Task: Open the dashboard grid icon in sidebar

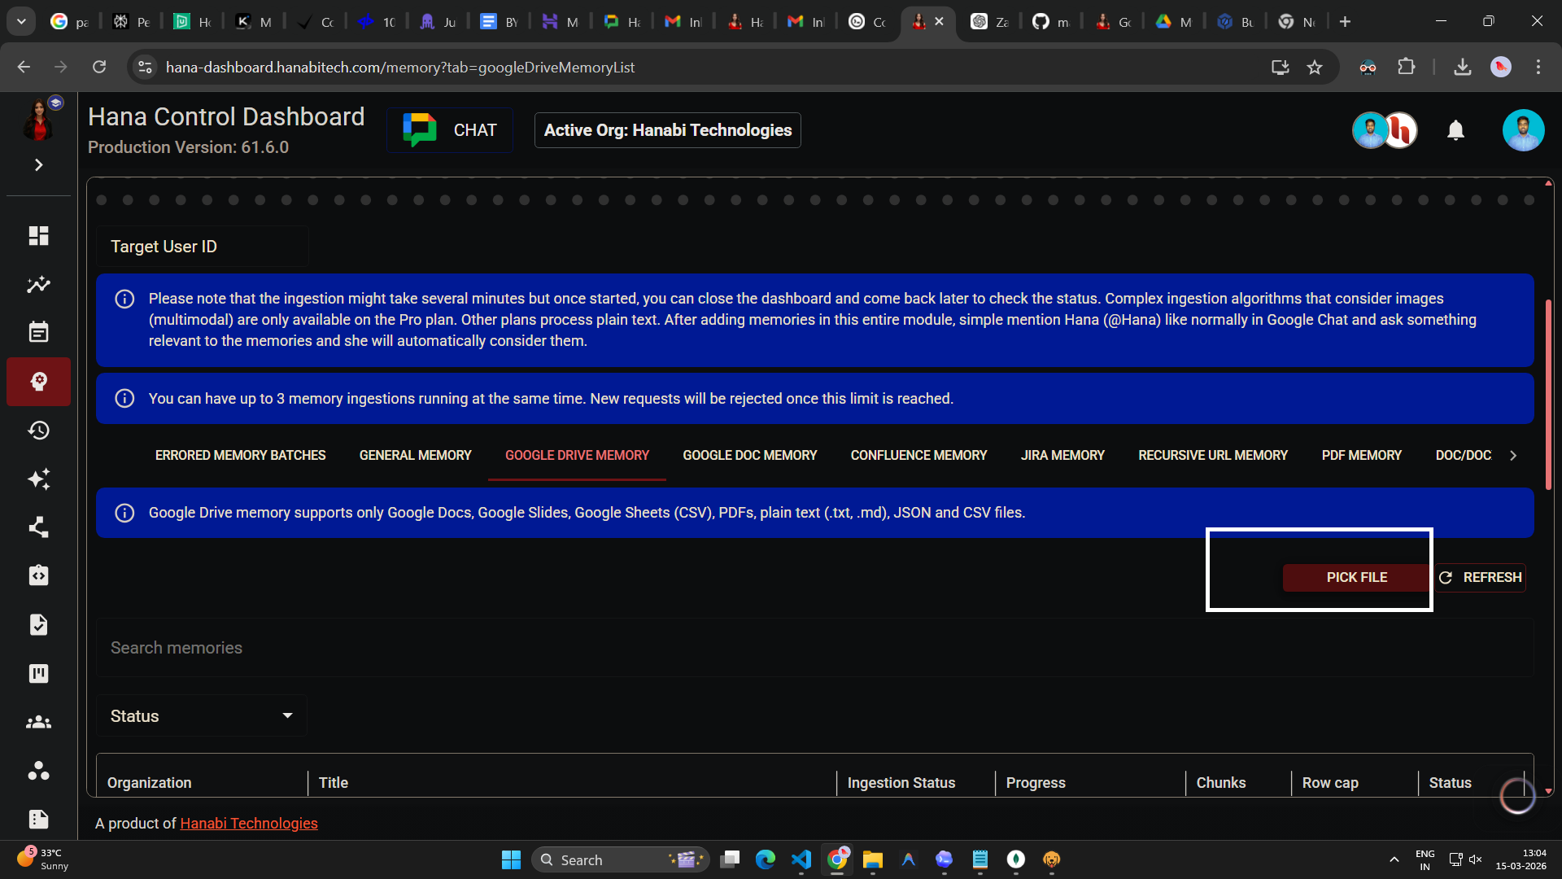Action: point(38,236)
